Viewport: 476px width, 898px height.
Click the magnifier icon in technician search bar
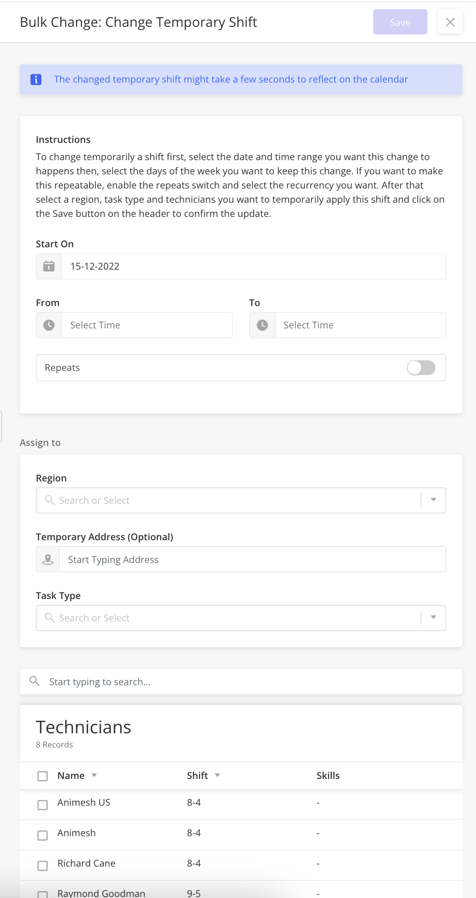click(x=34, y=681)
